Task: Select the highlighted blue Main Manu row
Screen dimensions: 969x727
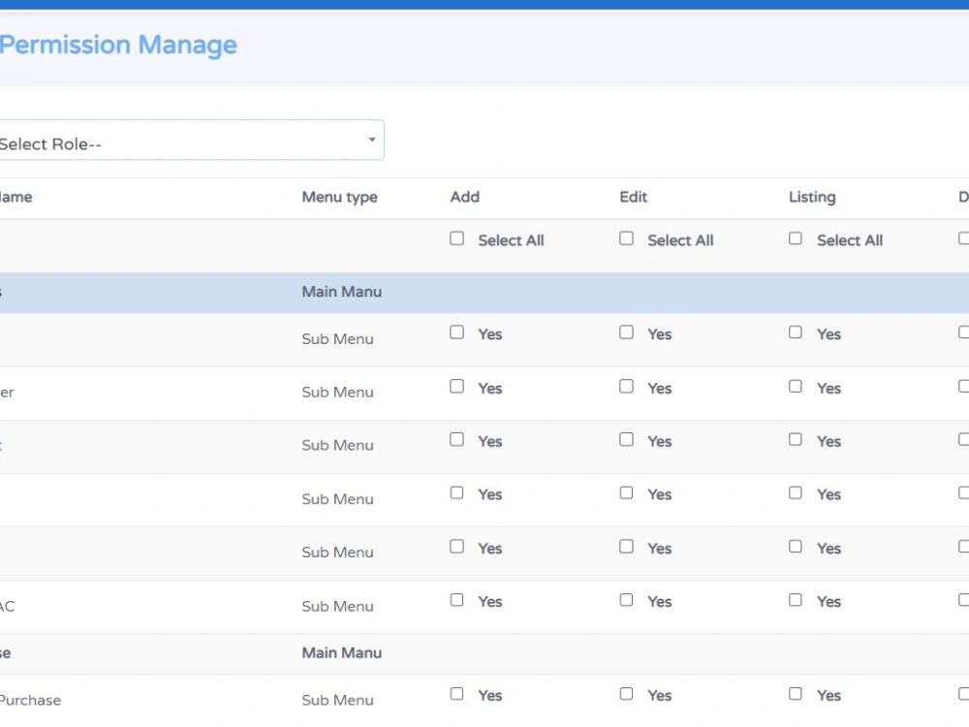Action: point(484,293)
